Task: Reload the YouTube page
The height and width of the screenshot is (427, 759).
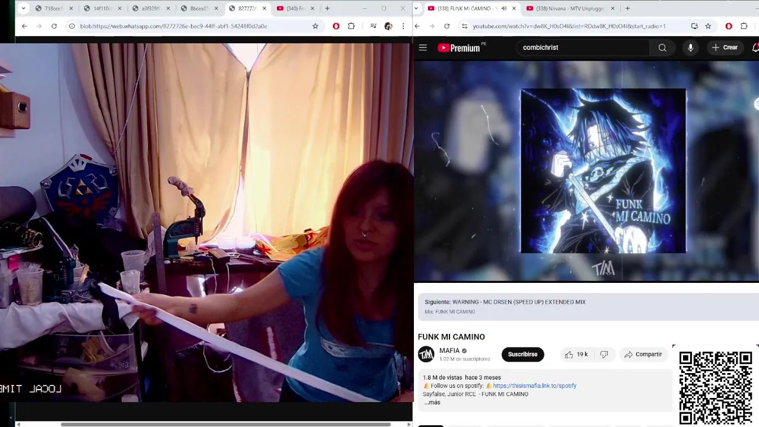Action: 447,26
